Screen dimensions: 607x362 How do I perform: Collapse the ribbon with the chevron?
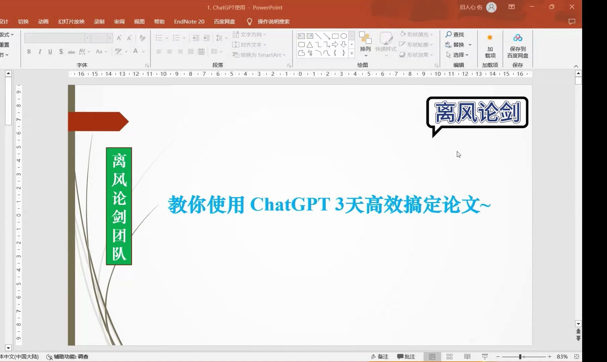tap(576, 66)
